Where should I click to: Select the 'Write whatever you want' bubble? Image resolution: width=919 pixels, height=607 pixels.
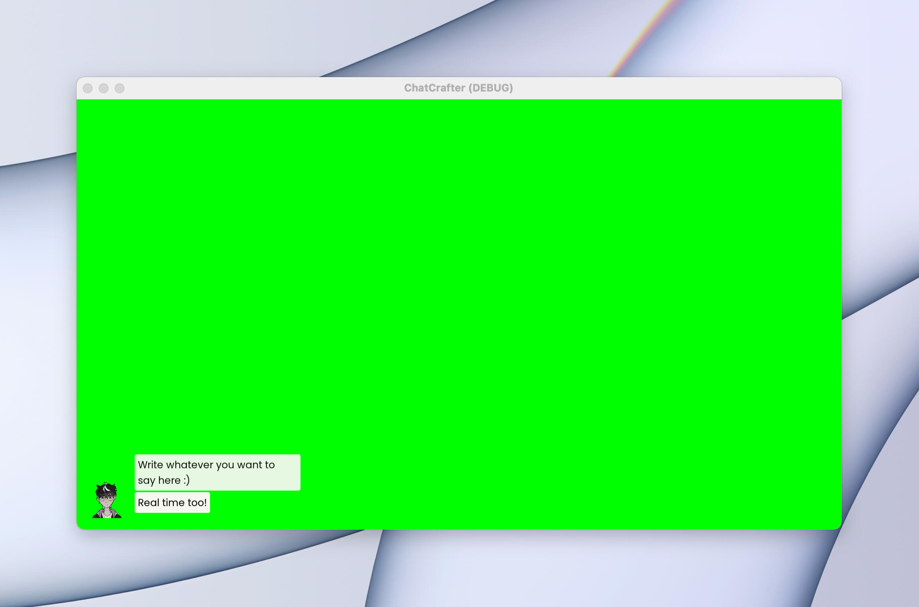point(217,472)
